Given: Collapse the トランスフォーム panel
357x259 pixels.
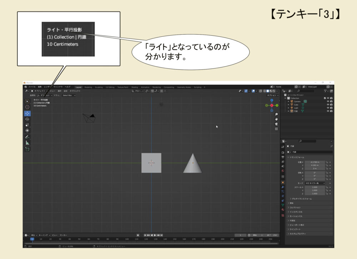Looking at the screenshot, I should (x=297, y=157).
